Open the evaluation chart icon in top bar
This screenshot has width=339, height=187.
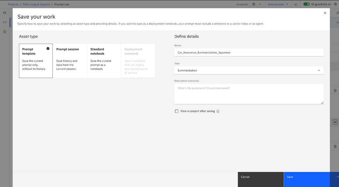[296, 4]
